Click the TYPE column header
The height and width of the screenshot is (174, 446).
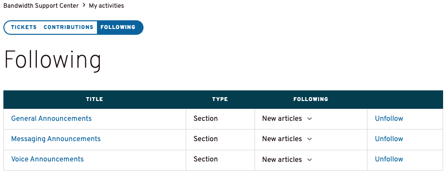click(x=220, y=99)
